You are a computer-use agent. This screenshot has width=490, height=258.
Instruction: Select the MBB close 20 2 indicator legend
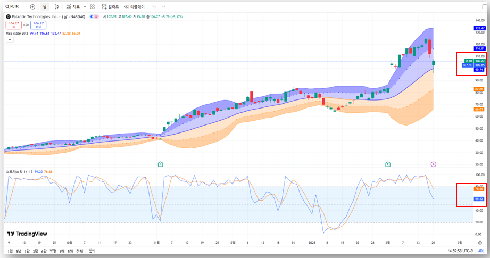pos(17,33)
